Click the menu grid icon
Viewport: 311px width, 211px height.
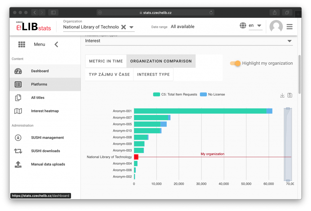tap(22, 45)
